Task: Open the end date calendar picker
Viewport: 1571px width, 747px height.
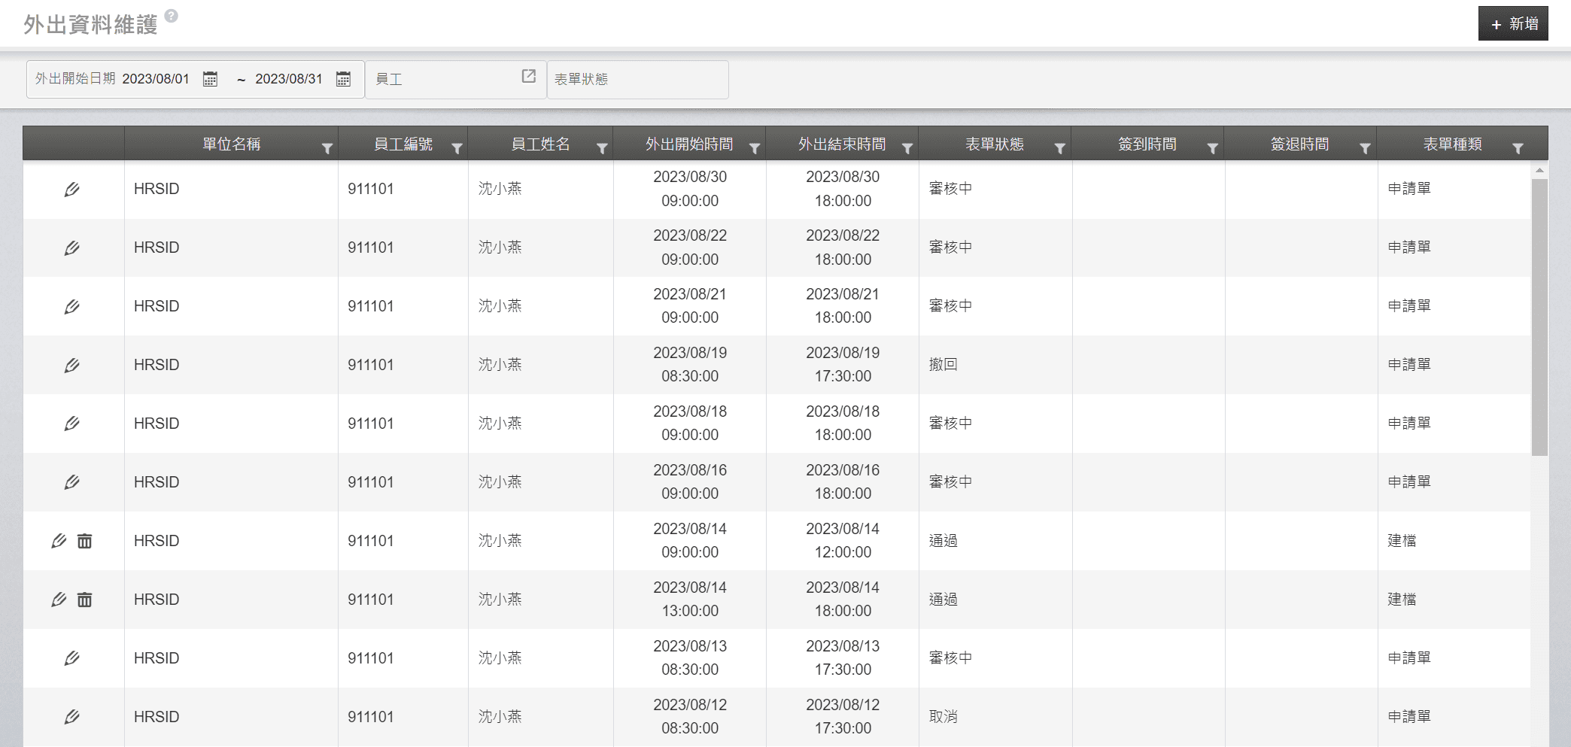Action: click(x=343, y=79)
